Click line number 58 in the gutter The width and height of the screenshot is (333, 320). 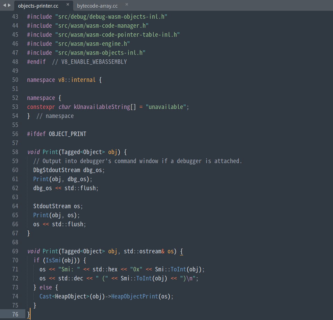(x=15, y=152)
